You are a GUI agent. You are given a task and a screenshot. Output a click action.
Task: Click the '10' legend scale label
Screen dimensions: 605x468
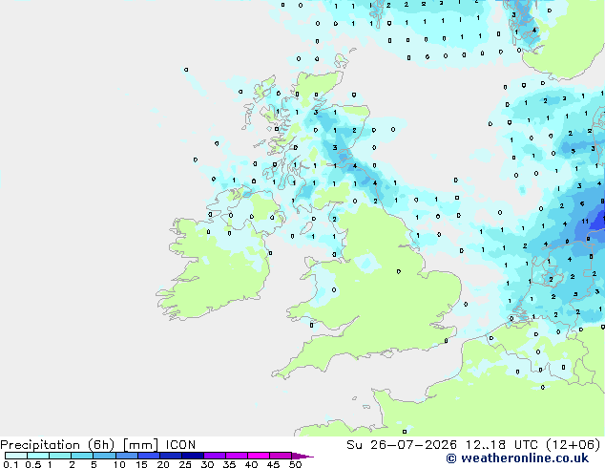119,464
